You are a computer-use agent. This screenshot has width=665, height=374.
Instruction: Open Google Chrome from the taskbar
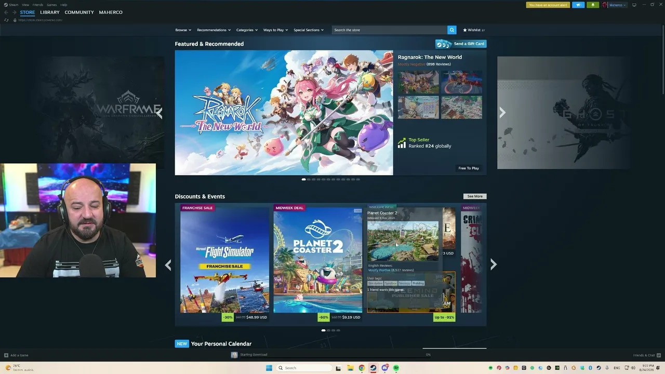(x=362, y=368)
